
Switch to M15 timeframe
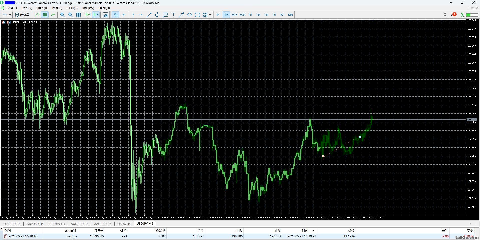click(x=234, y=15)
